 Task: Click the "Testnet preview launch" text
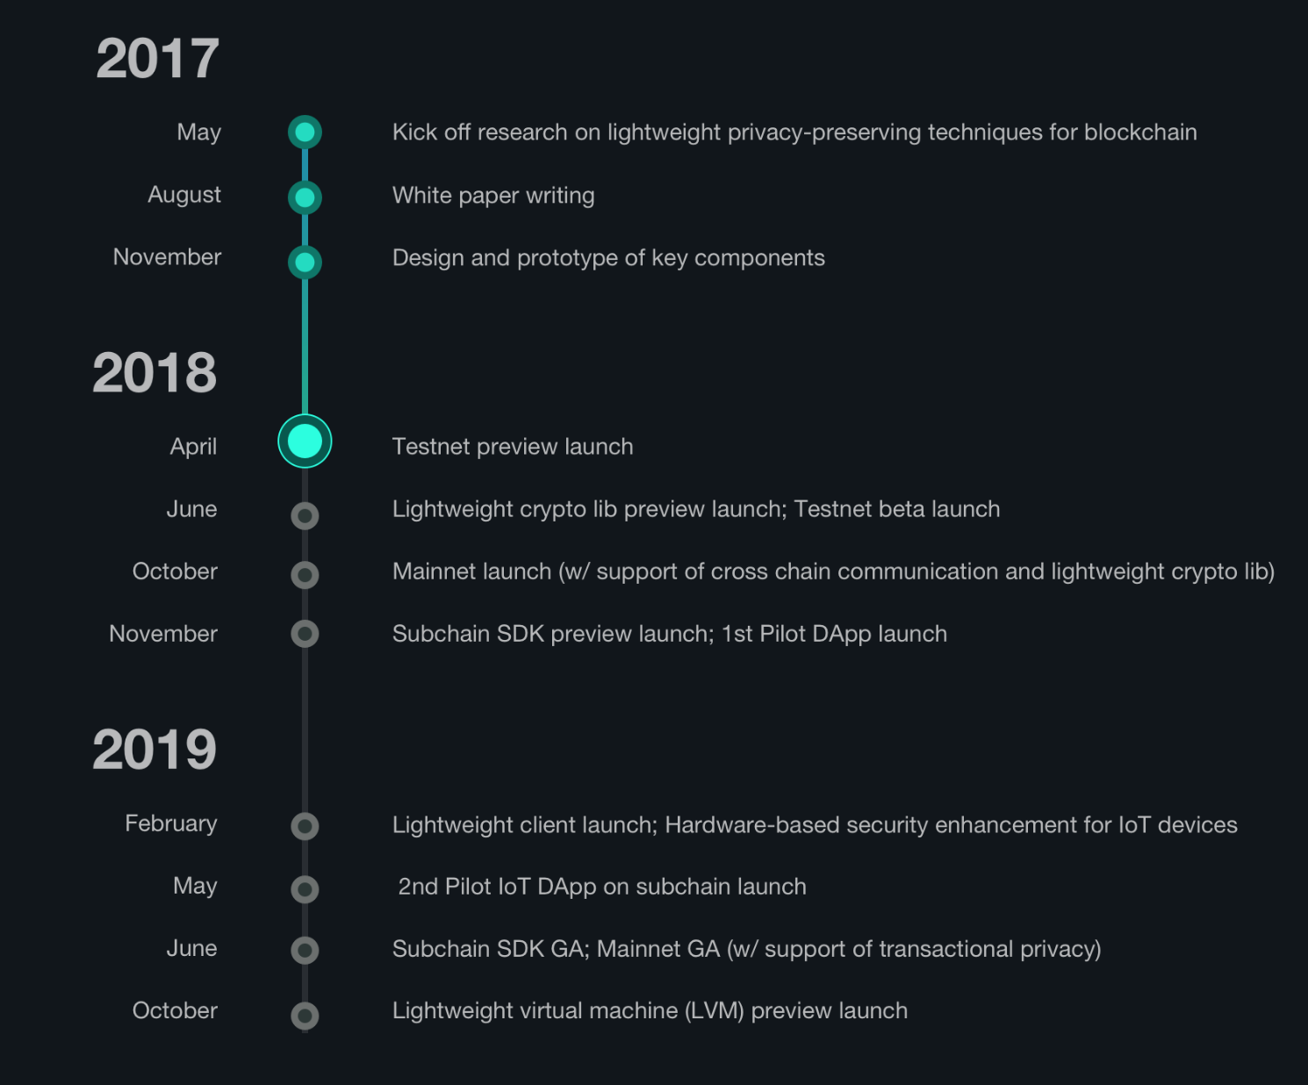[513, 447]
